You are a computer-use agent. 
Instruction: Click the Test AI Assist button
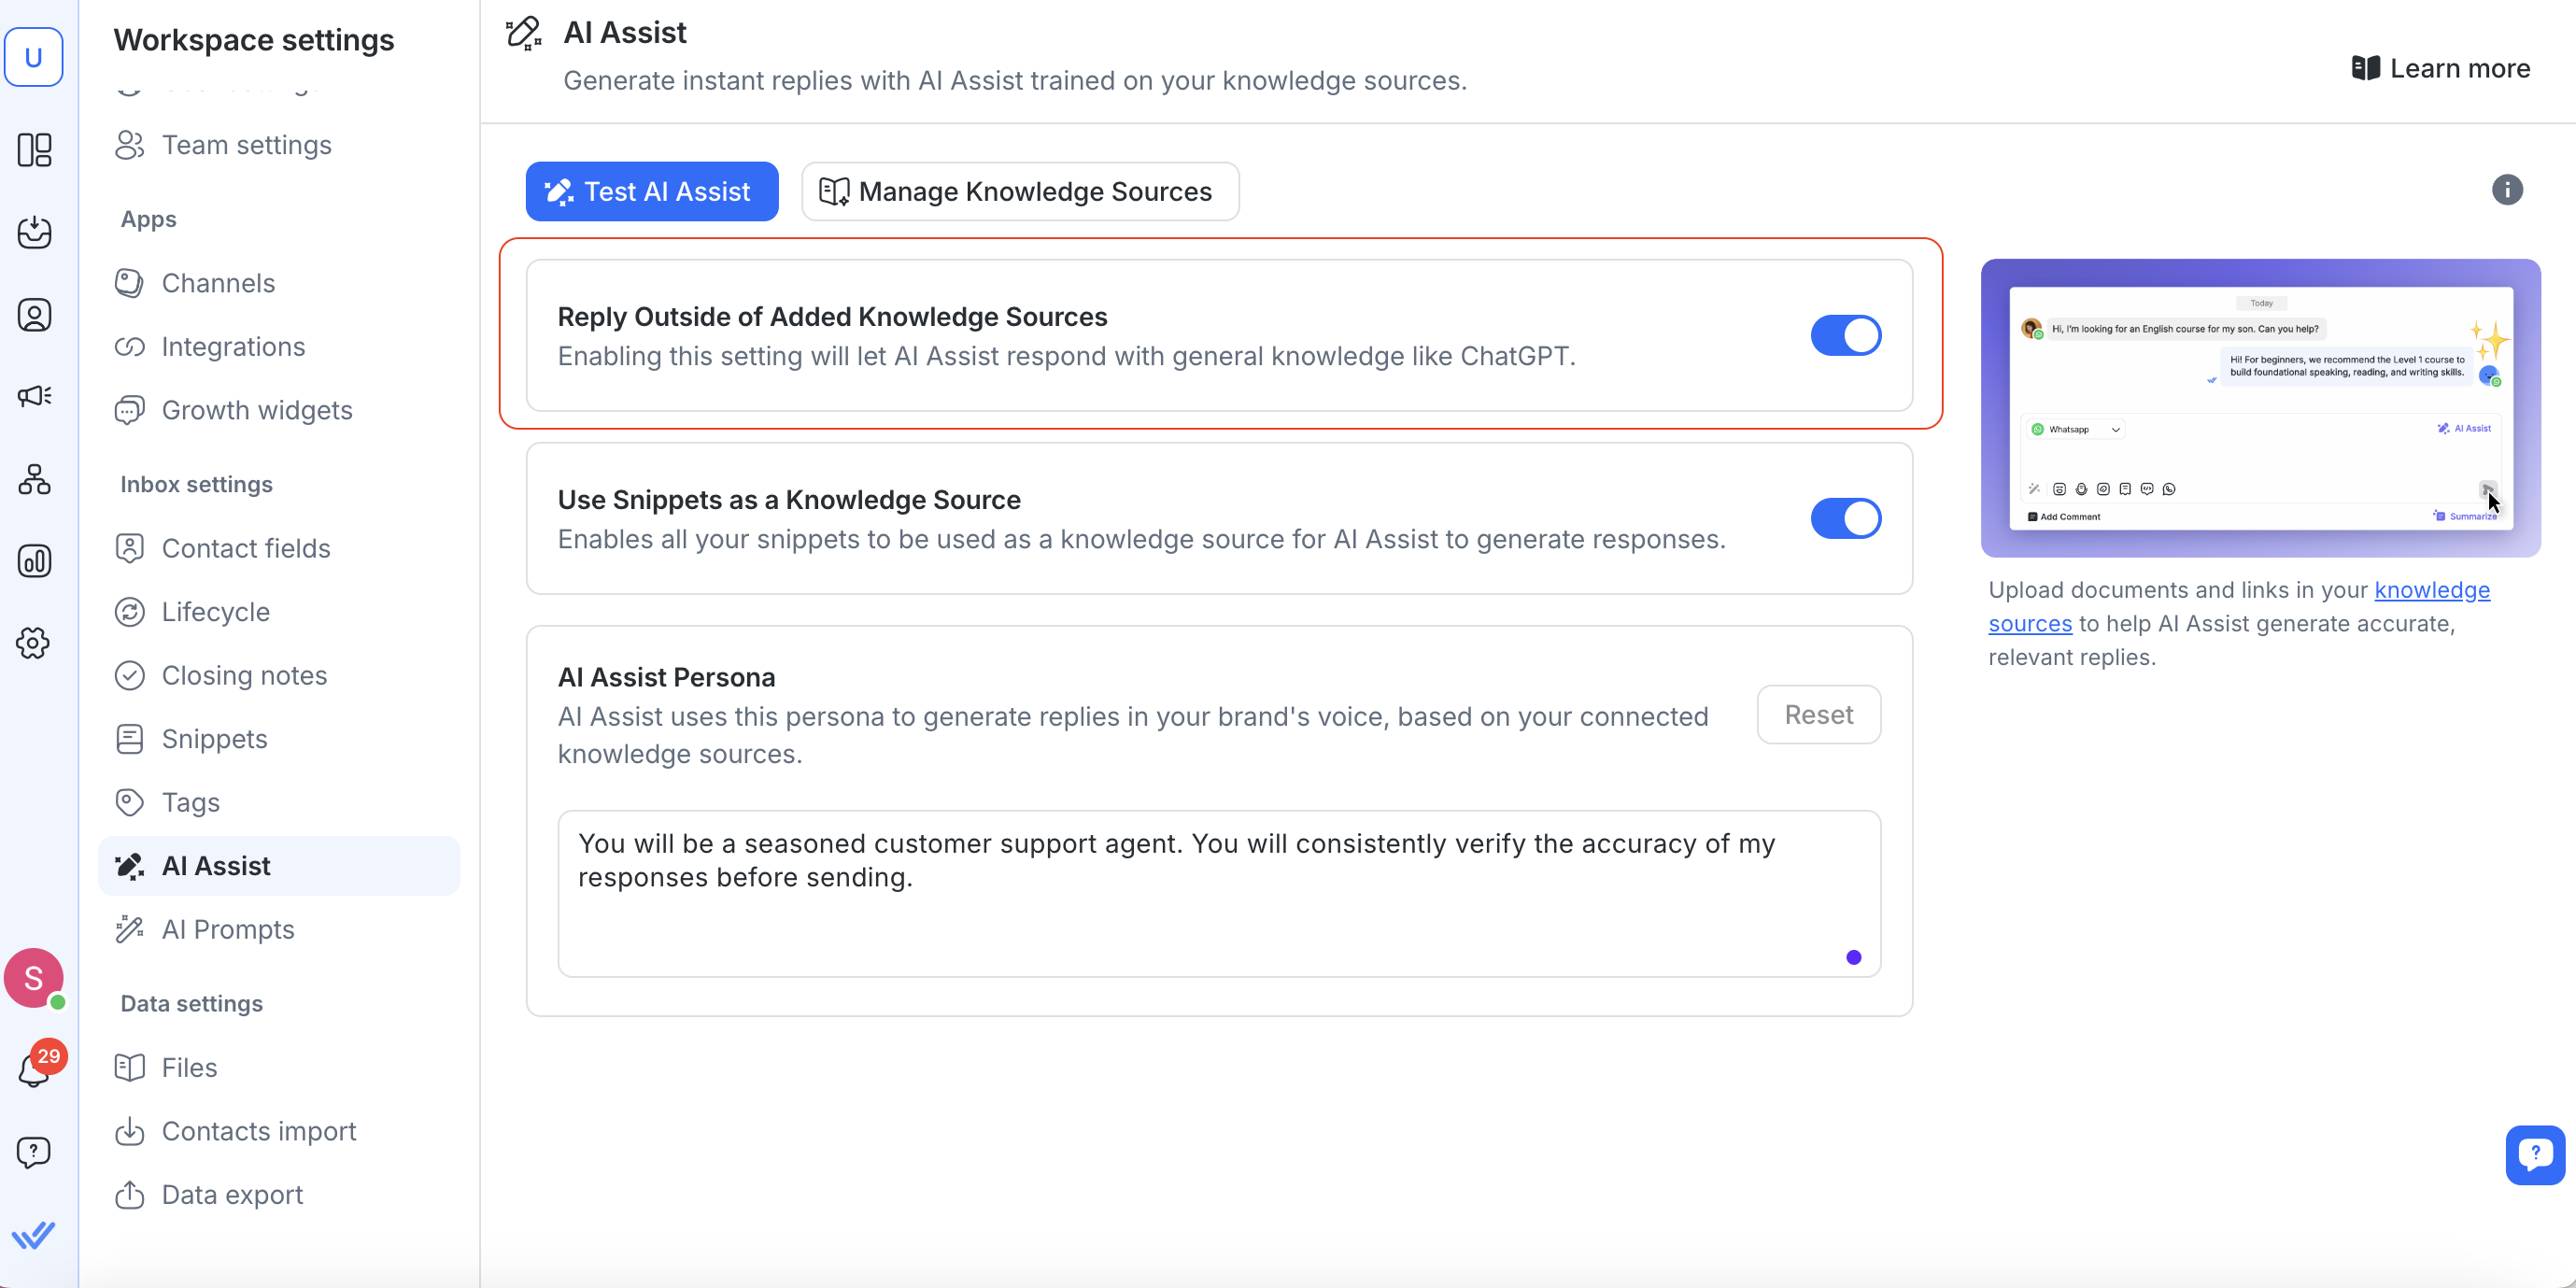pos(651,191)
